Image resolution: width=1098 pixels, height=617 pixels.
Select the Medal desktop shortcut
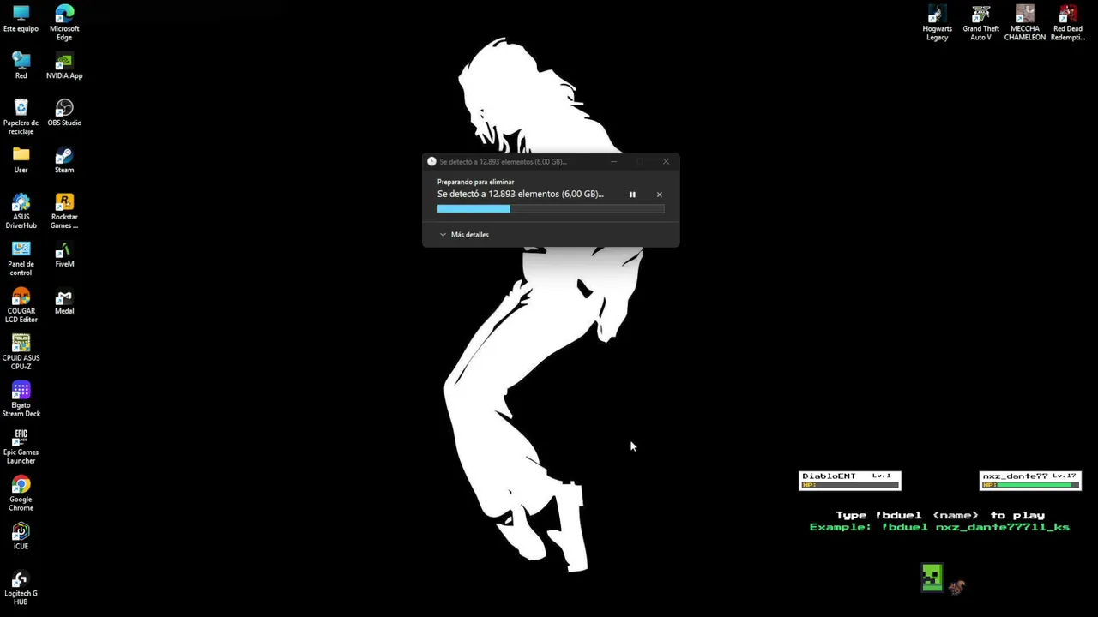(64, 301)
